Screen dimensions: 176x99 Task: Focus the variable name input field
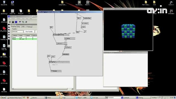(x=18, y=32)
